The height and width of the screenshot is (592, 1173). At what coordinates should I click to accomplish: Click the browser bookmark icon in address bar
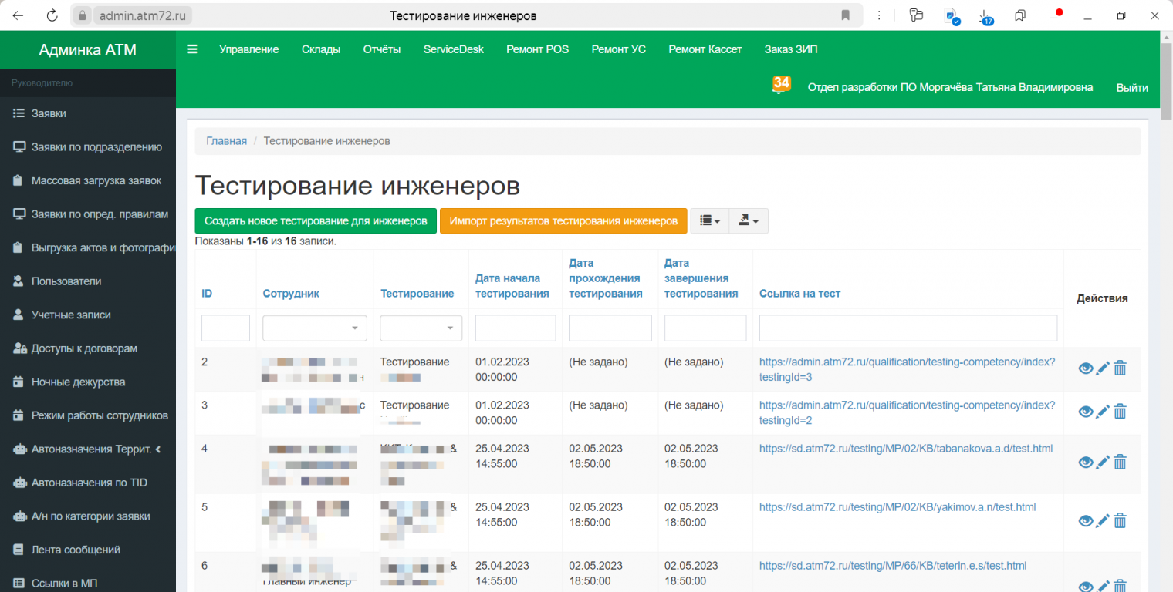pos(846,15)
